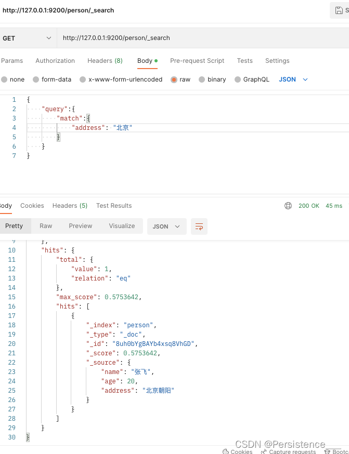Click the "relation": "eq" response line

[x=101, y=278]
